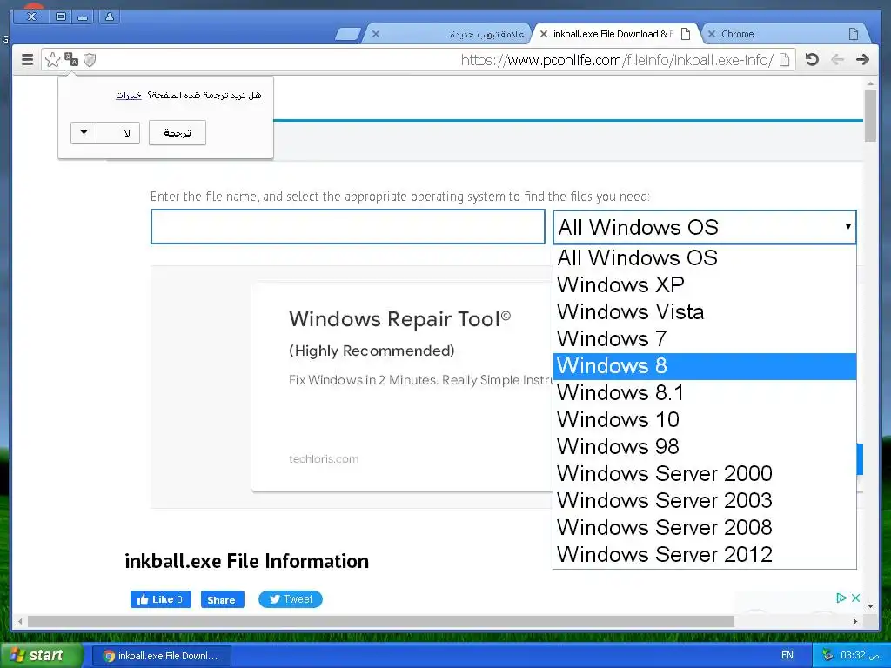891x668 pixels.
Task: Click the No button in translate popup
Action: [x=118, y=133]
